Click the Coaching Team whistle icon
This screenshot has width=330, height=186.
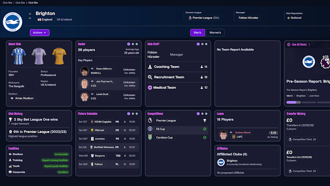pyautogui.click(x=150, y=67)
